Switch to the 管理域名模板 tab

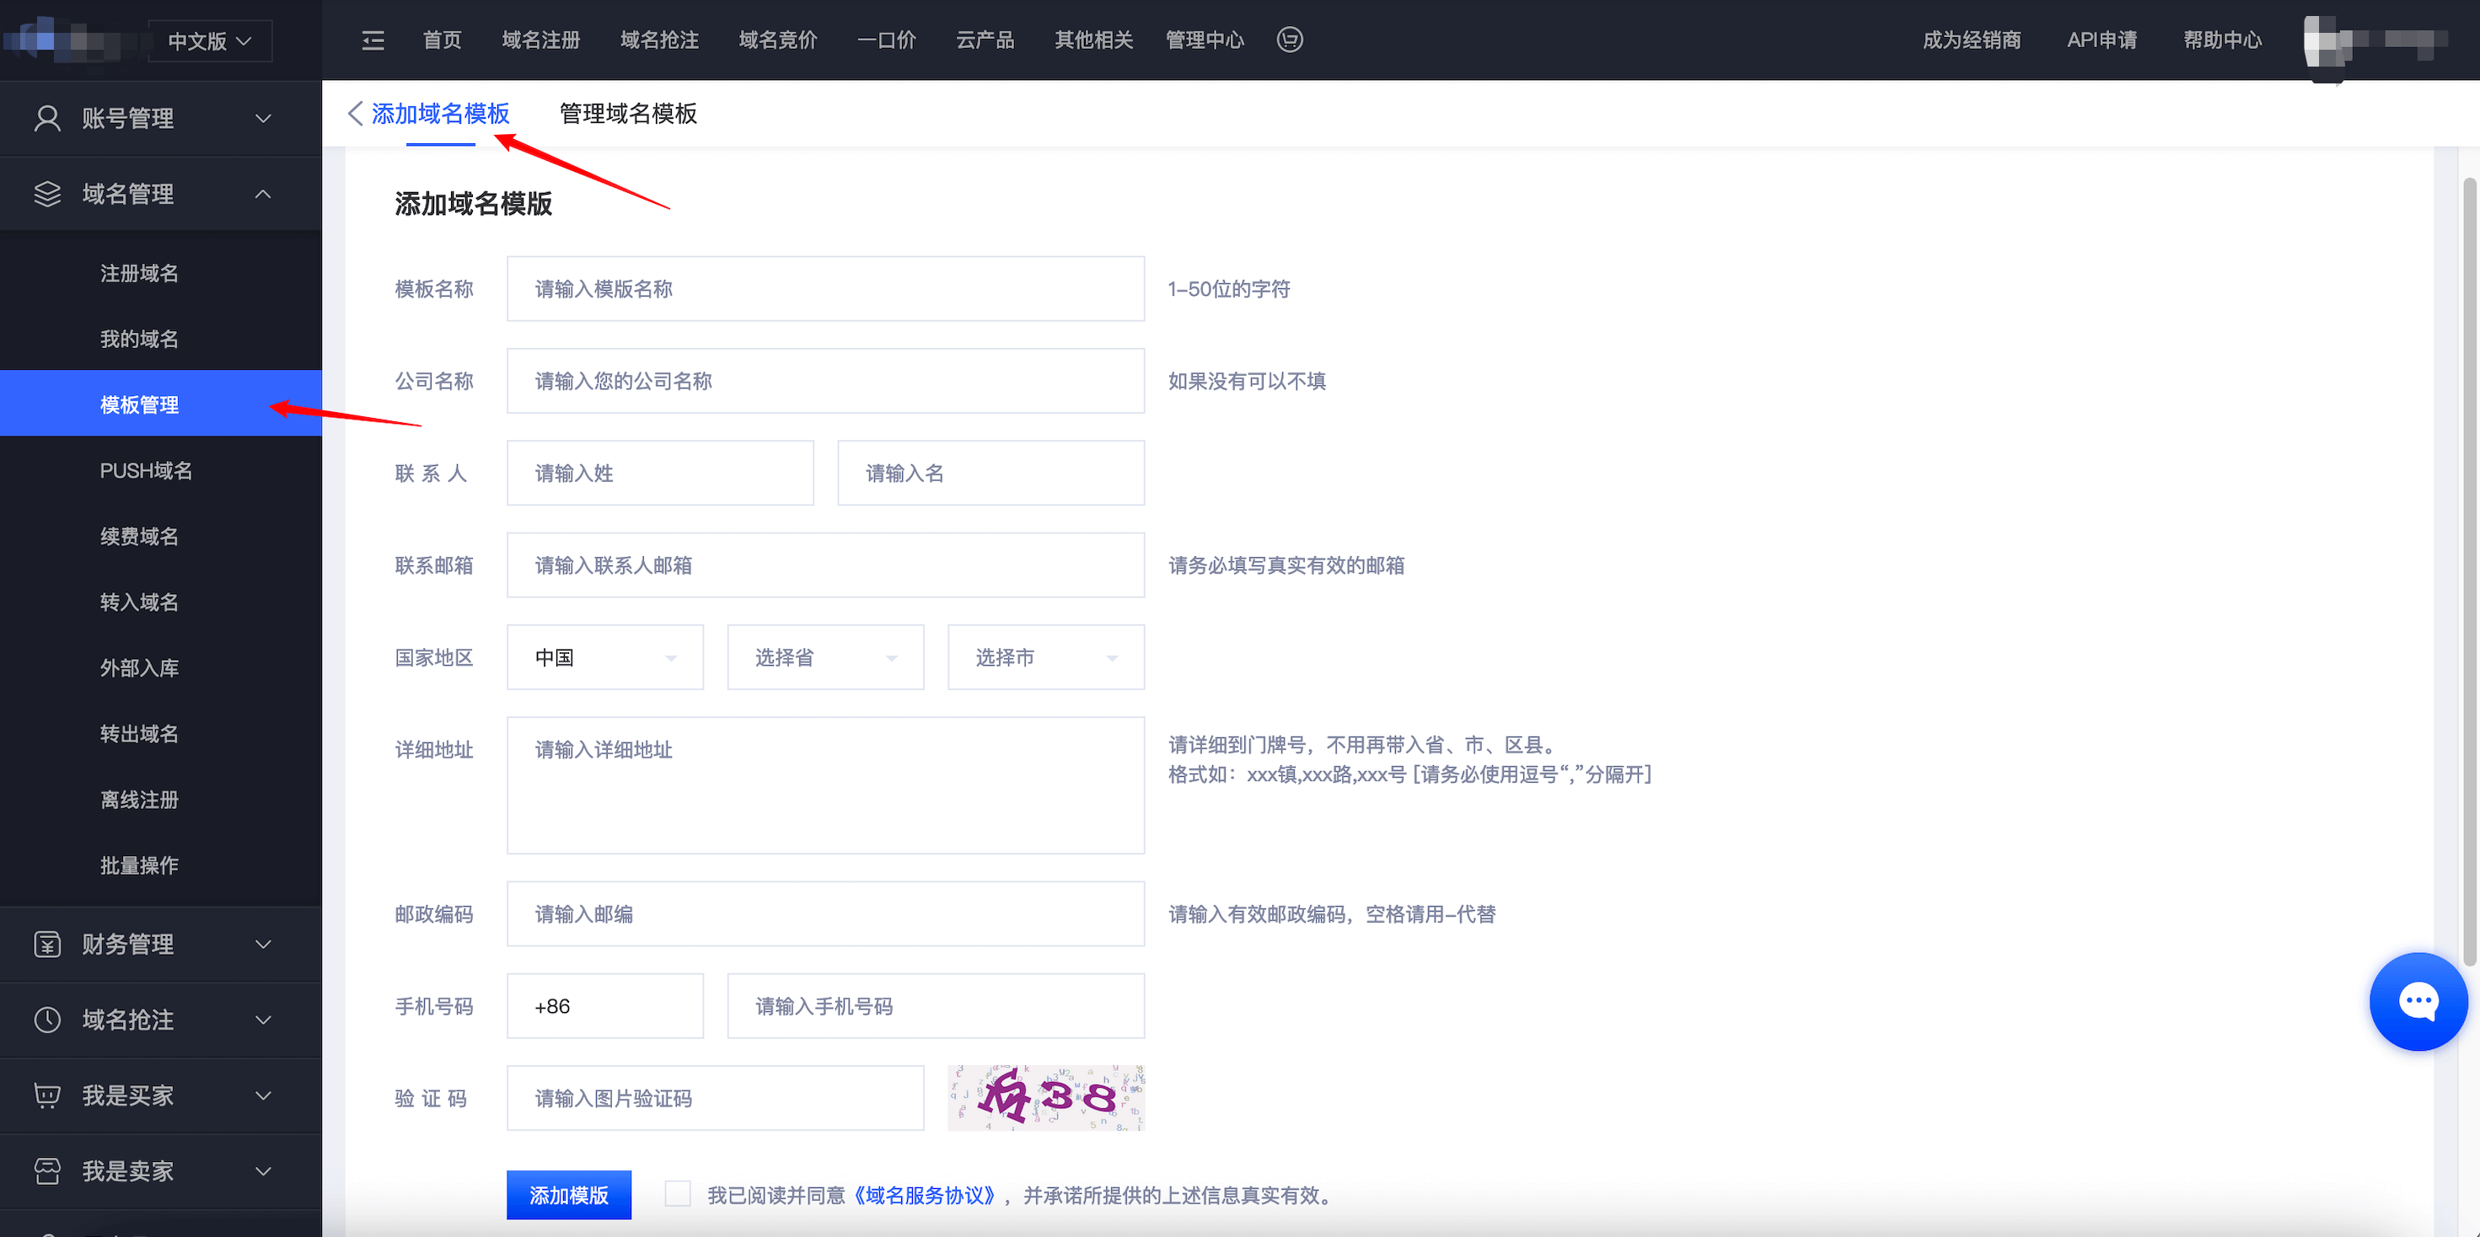(x=628, y=114)
